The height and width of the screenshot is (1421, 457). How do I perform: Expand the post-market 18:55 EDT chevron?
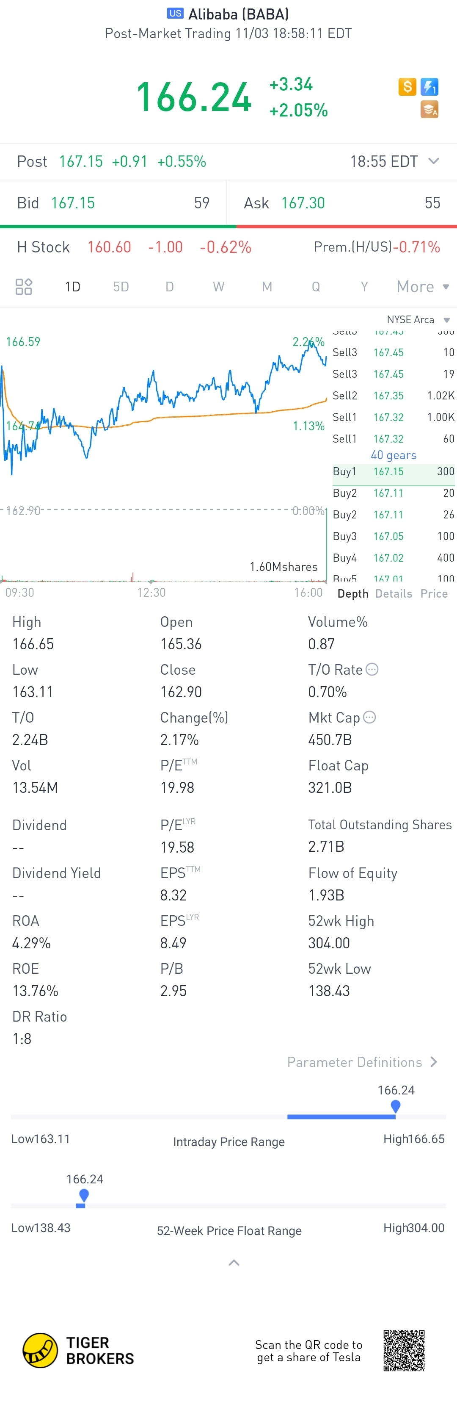click(x=434, y=161)
